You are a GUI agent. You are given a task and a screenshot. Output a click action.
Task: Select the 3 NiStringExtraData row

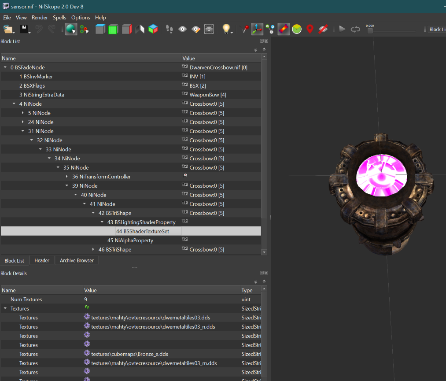coord(131,95)
